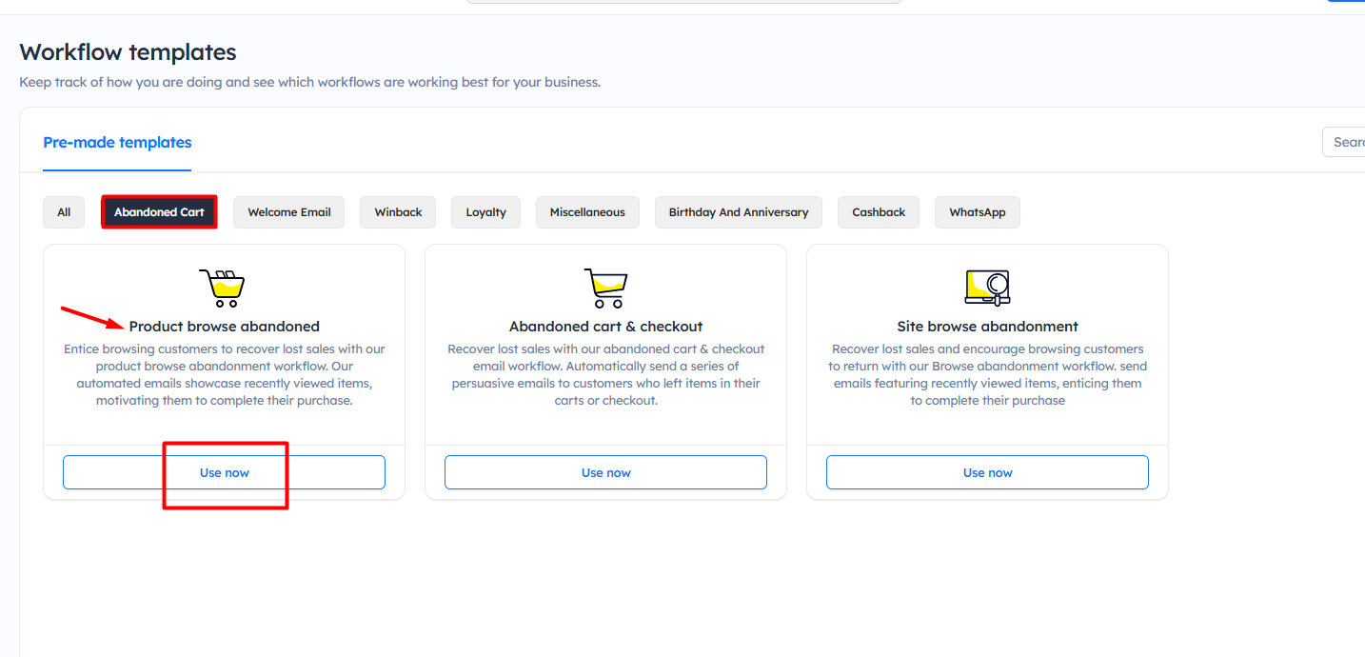Use the Abandoned cart & checkout template
Viewport: 1365px width, 657px height.
tap(605, 472)
